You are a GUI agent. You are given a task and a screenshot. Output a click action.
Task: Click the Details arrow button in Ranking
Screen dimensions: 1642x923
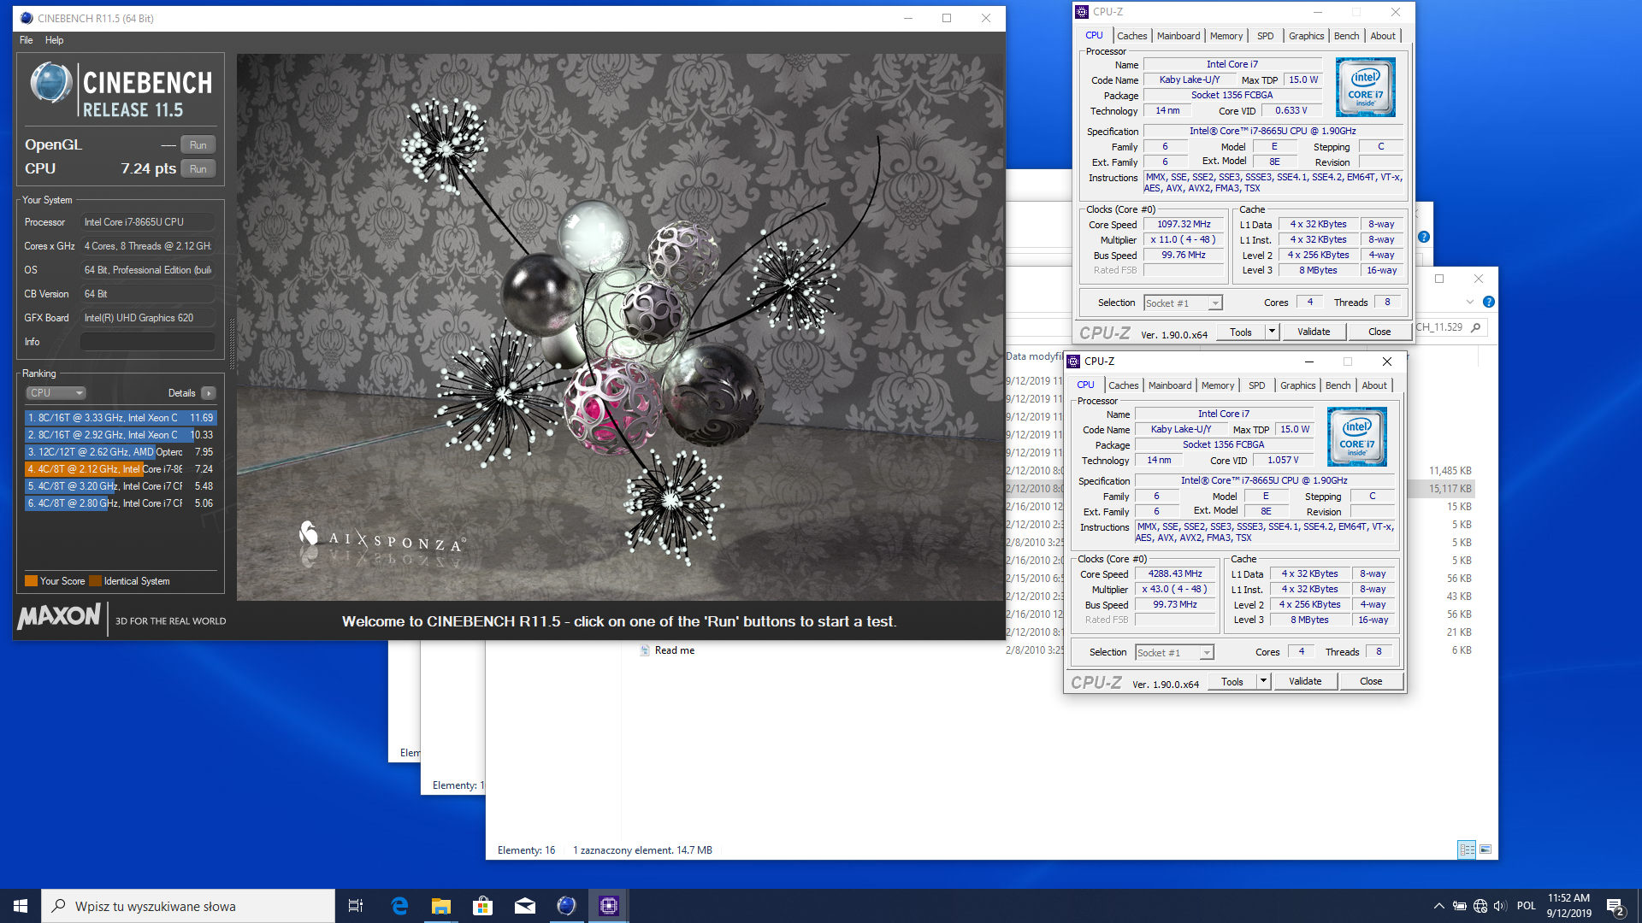click(x=209, y=393)
